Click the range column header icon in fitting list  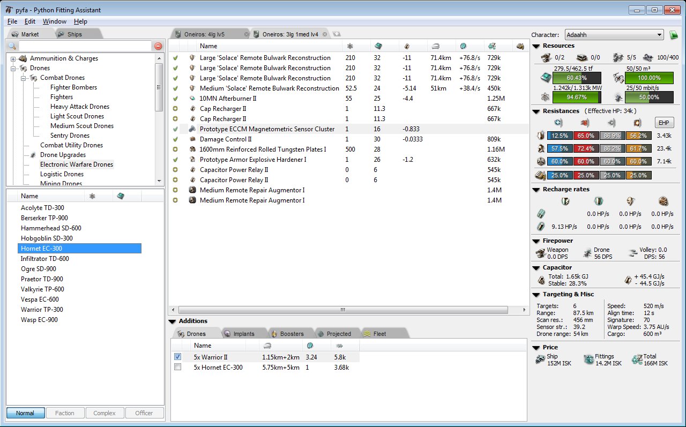point(435,46)
